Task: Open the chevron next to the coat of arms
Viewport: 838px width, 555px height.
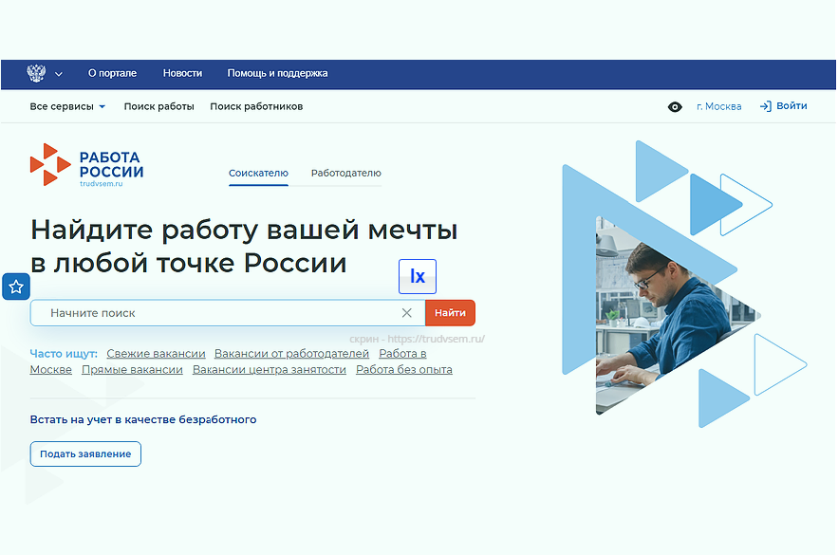Action: pos(59,73)
